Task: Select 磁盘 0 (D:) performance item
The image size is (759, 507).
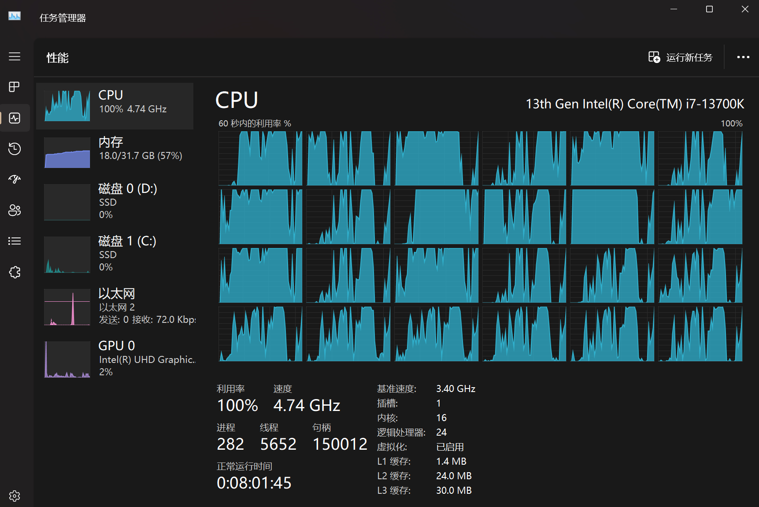Action: click(x=115, y=202)
